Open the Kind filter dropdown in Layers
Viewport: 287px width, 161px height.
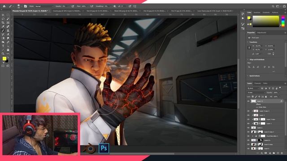(253, 89)
